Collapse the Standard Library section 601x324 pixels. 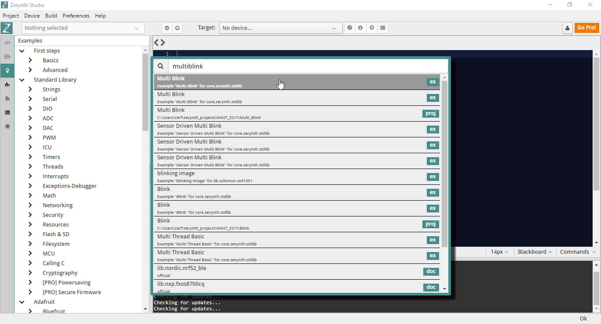pos(22,80)
